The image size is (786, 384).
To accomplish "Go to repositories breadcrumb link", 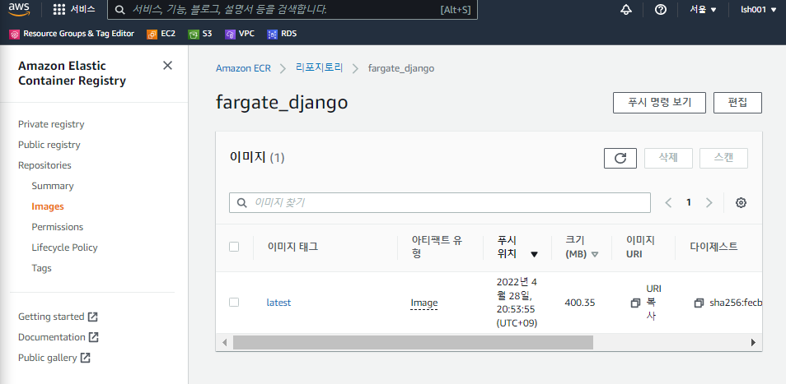I will pyautogui.click(x=320, y=68).
